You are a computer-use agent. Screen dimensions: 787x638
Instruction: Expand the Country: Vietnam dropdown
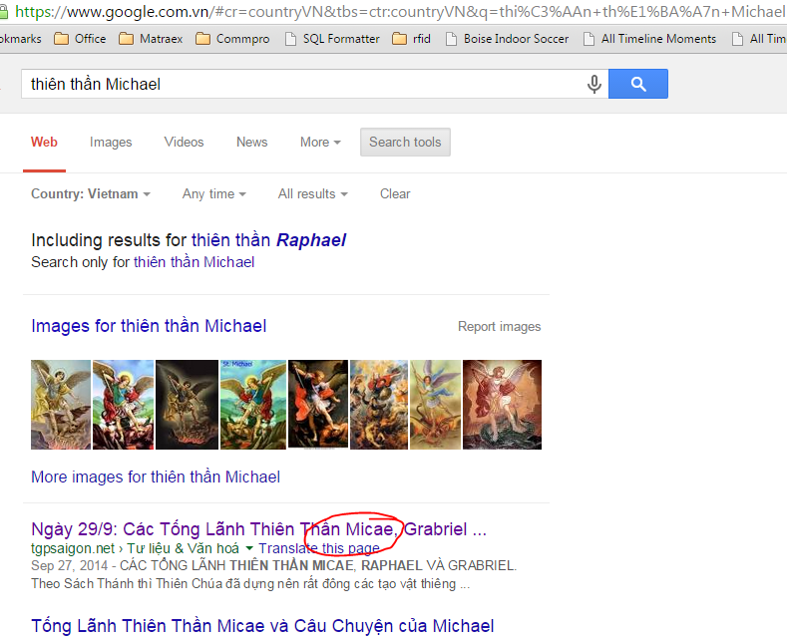[x=91, y=193]
